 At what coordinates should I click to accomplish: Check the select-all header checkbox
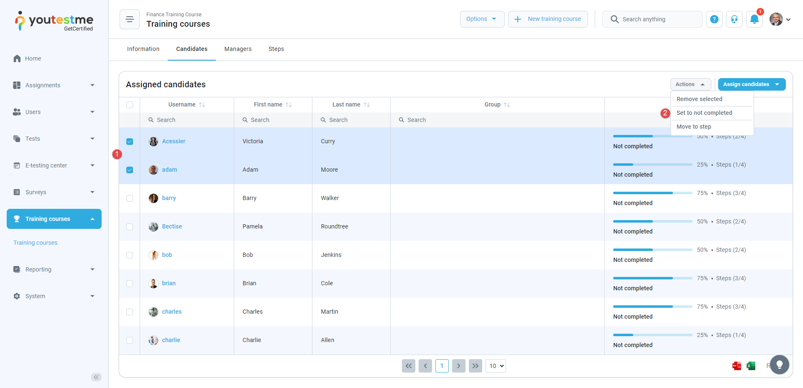pyautogui.click(x=130, y=105)
